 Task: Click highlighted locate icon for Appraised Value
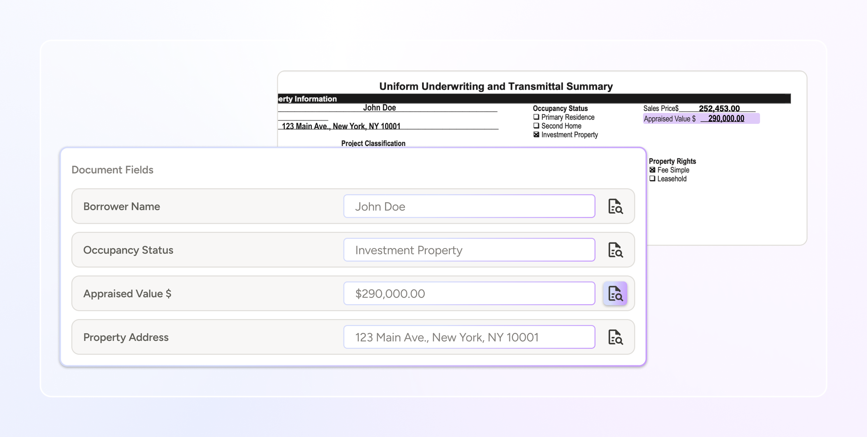pos(615,294)
